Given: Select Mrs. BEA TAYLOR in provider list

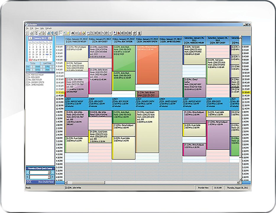Looking at the screenshot, I should pyautogui.click(x=34, y=79).
